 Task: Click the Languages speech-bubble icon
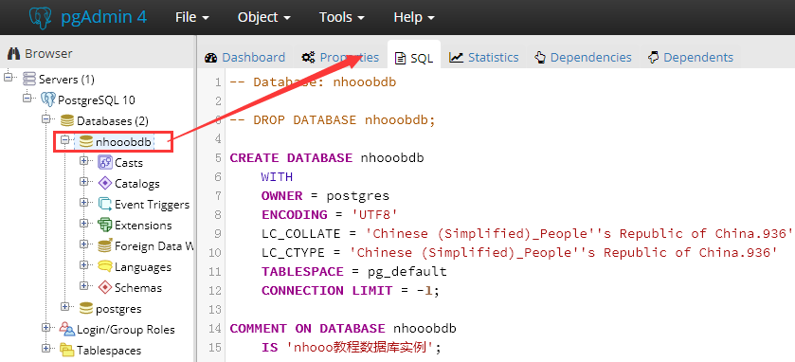click(104, 266)
